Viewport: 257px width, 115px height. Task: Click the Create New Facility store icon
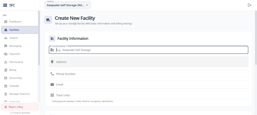[48, 20]
